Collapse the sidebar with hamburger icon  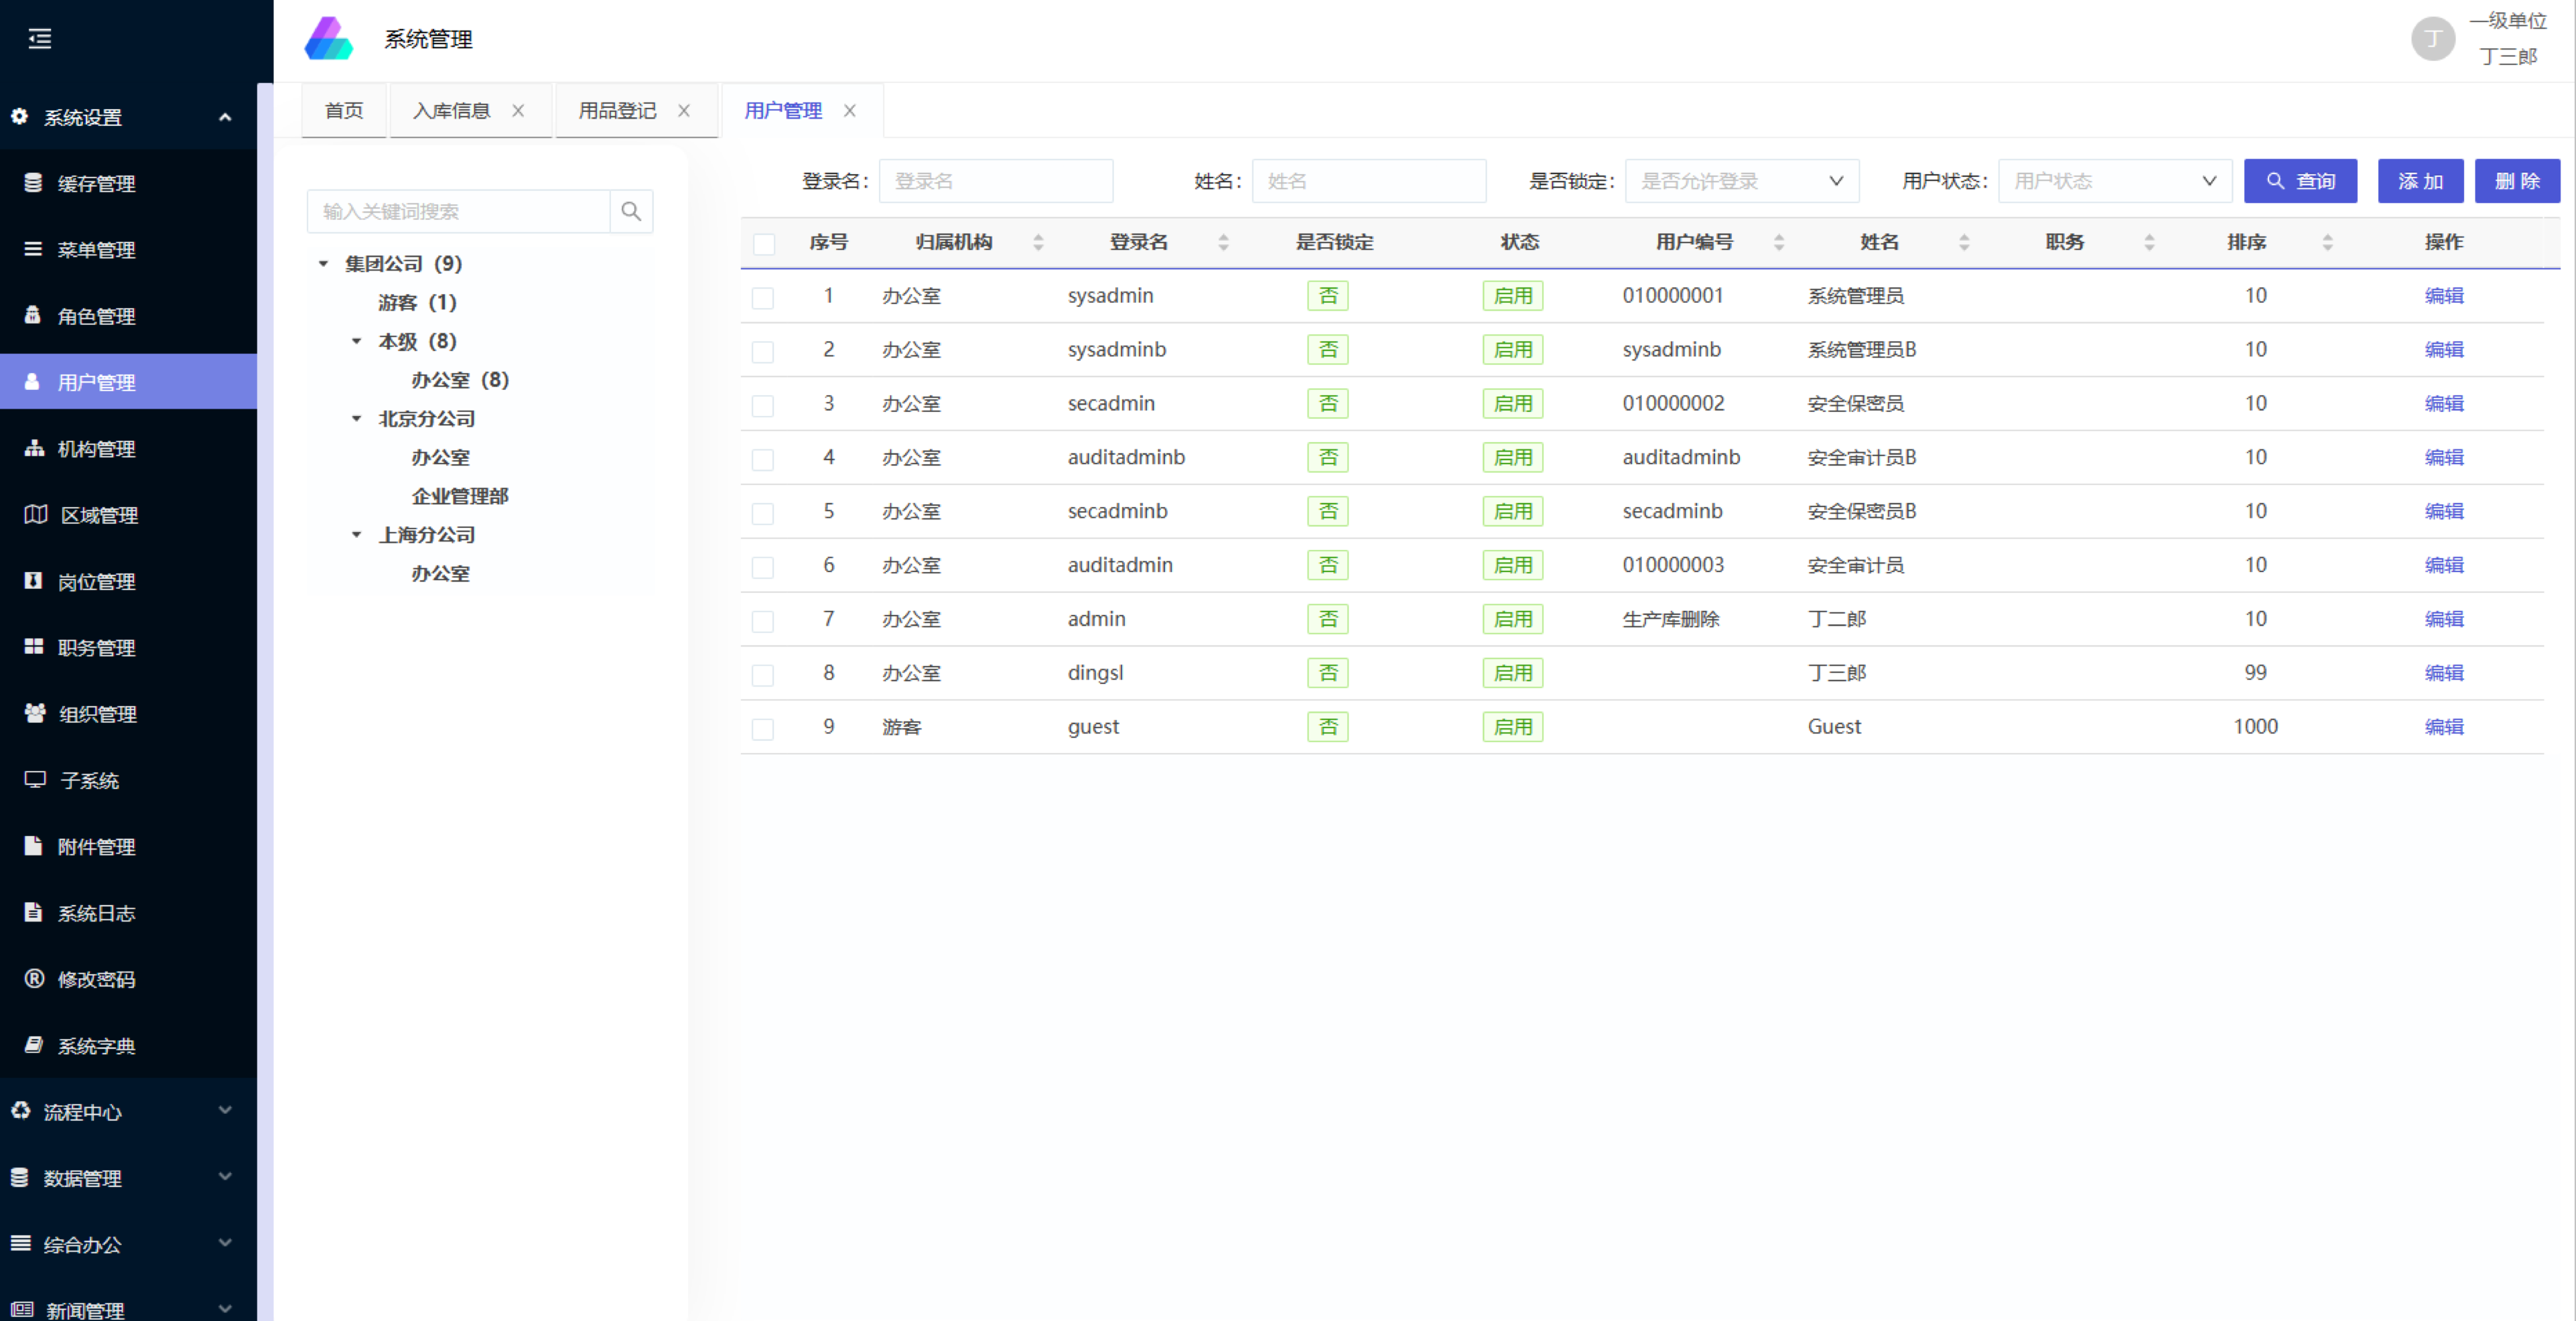(x=40, y=39)
